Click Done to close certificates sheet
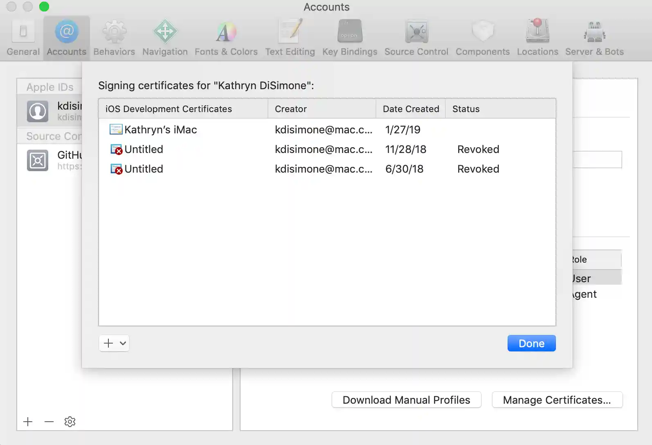652x445 pixels. pyautogui.click(x=531, y=343)
